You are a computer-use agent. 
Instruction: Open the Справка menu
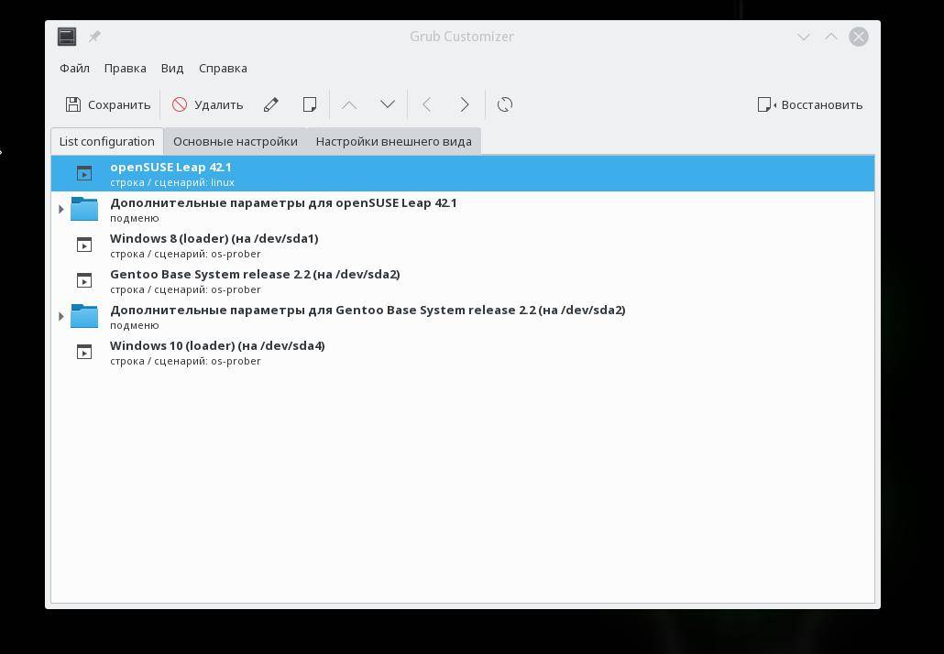(223, 68)
